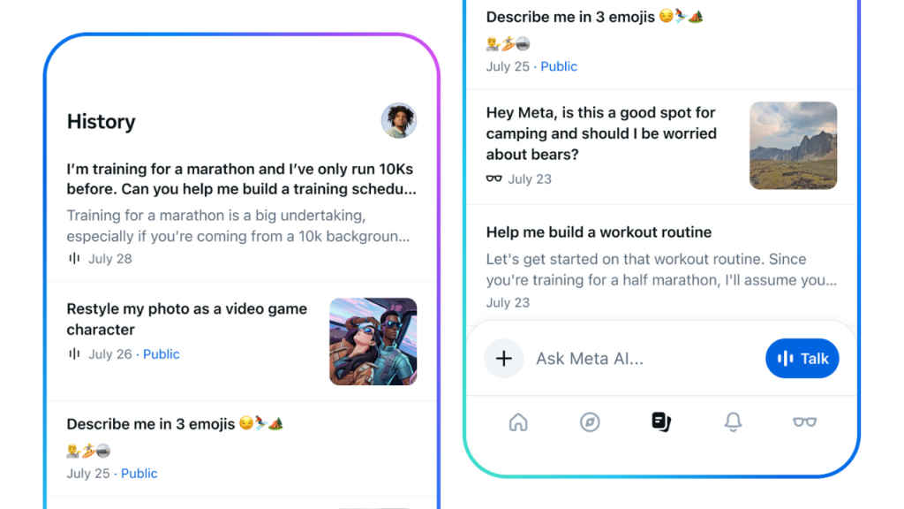The height and width of the screenshot is (509, 904).
Task: Click the profile avatar in History
Action: [399, 120]
